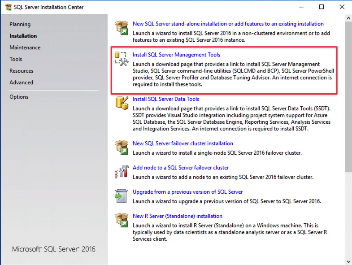Click the scrollbar down arrow
The height and width of the screenshot is (265, 352).
(x=348, y=261)
